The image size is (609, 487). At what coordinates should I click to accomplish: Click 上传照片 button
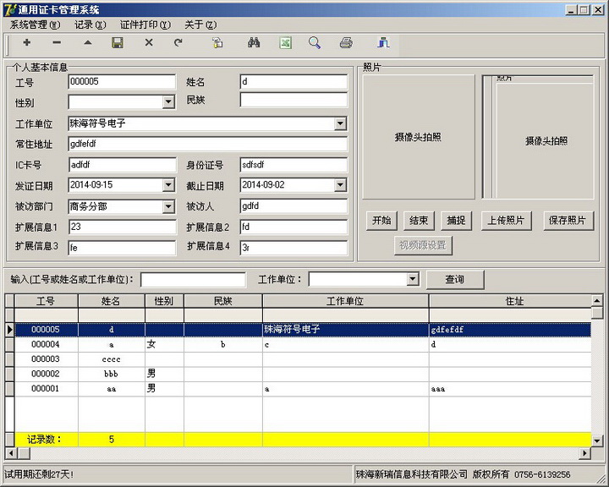click(x=506, y=221)
